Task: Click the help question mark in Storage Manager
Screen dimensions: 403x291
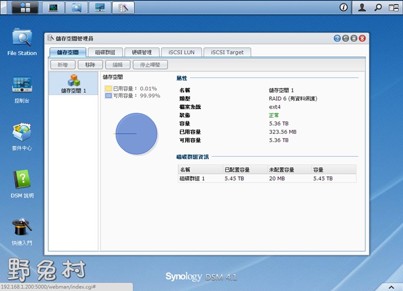Action: [x=337, y=39]
